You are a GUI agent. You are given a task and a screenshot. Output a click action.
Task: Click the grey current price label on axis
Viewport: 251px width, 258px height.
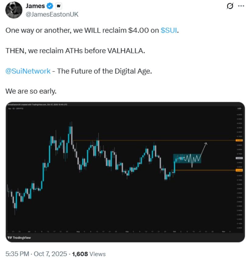tap(239, 158)
